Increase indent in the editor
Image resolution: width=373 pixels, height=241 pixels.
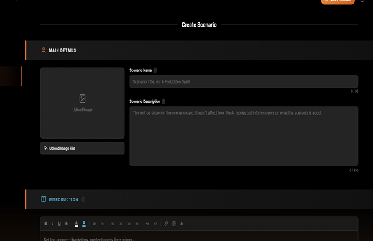[155, 224]
